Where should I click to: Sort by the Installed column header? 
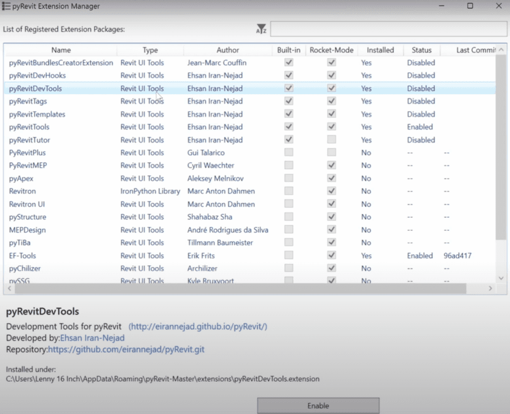pyautogui.click(x=380, y=50)
